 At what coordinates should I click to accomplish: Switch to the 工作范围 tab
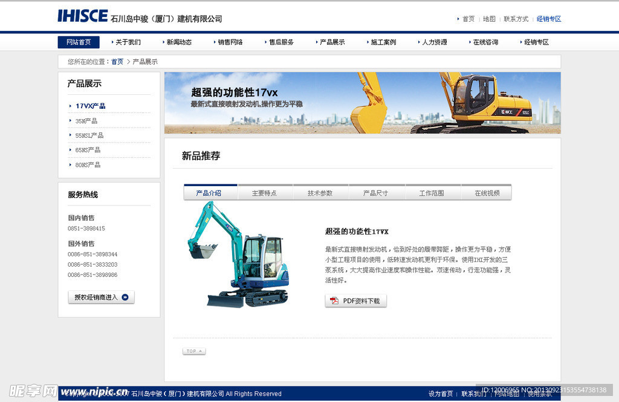pos(432,193)
